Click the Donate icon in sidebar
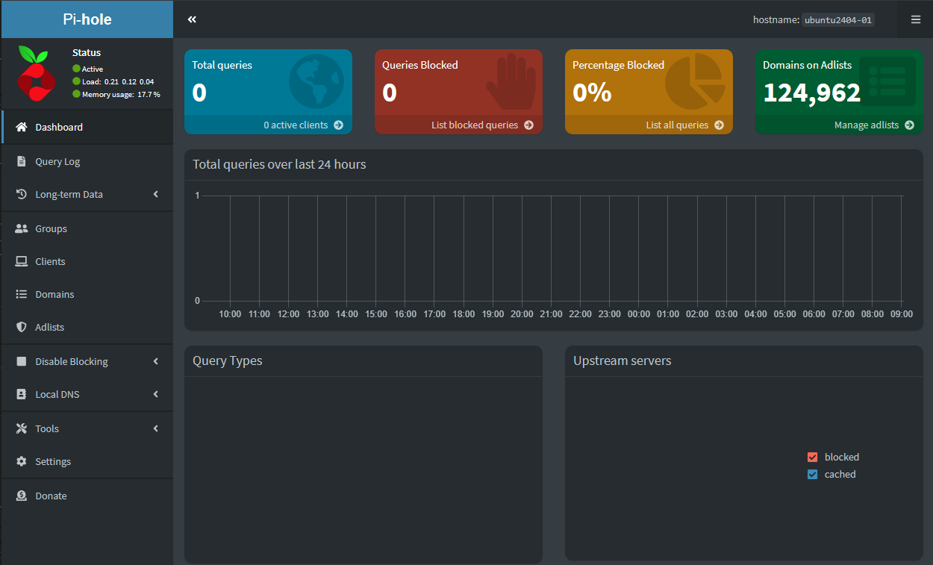933x565 pixels. pyautogui.click(x=22, y=496)
